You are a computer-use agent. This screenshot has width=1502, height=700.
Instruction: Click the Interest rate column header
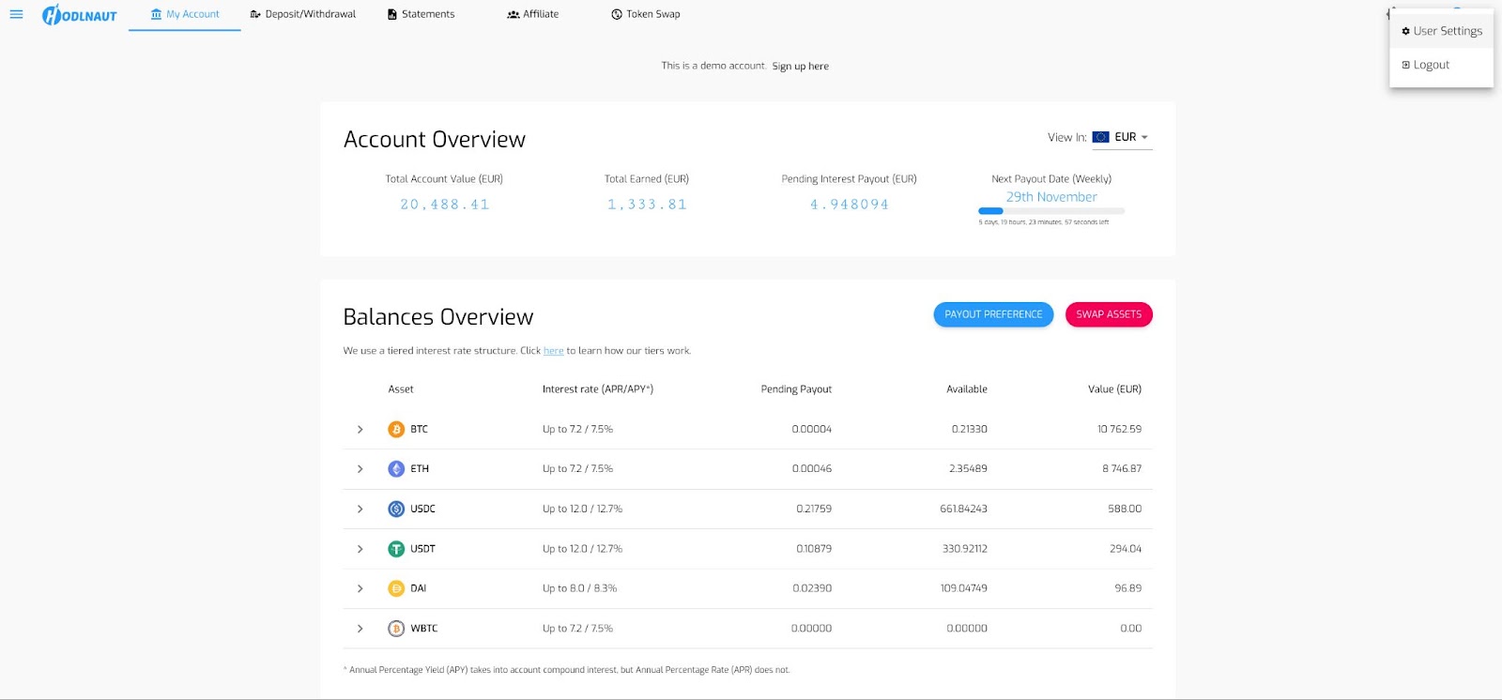(x=598, y=389)
